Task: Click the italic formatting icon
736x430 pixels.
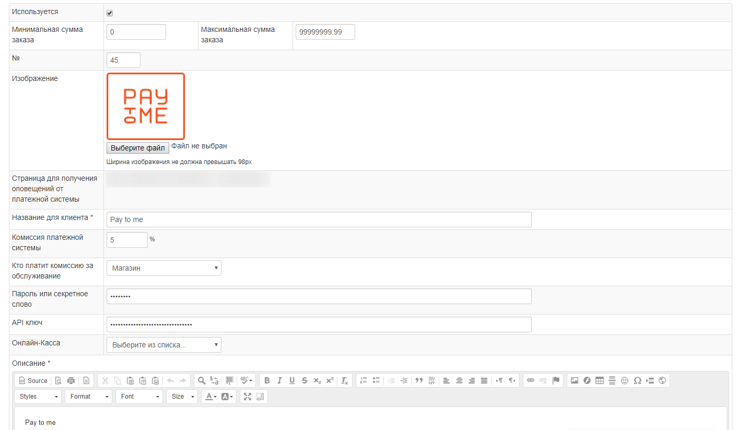Action: tap(279, 380)
